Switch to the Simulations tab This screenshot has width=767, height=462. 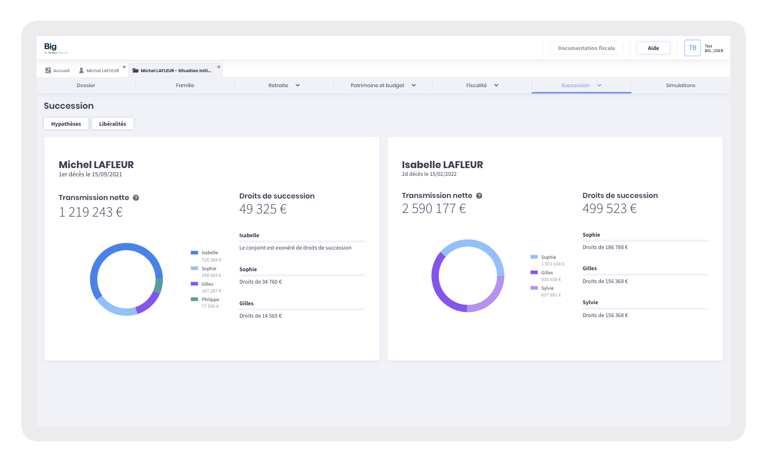pos(680,86)
